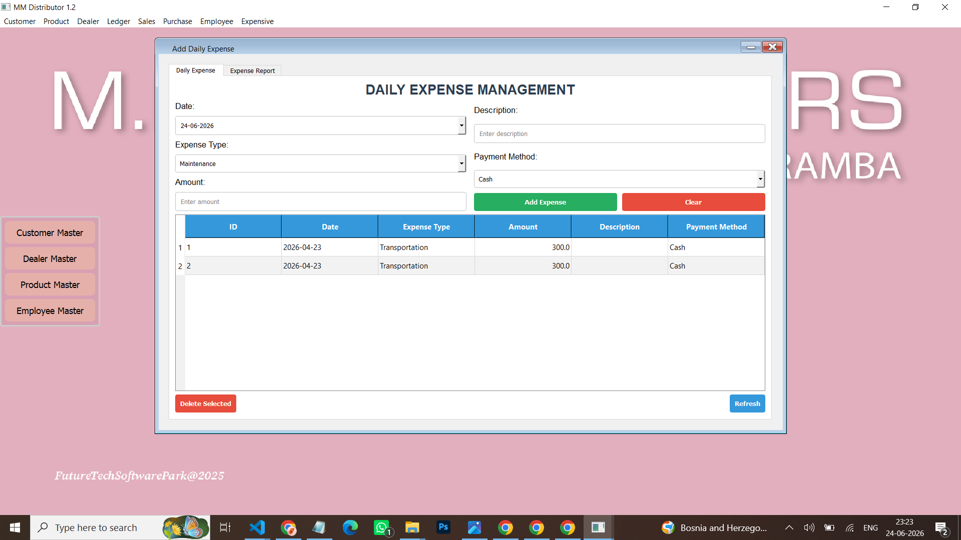Open File Explorer from taskbar
Screen dimensions: 961x540
(x=412, y=527)
